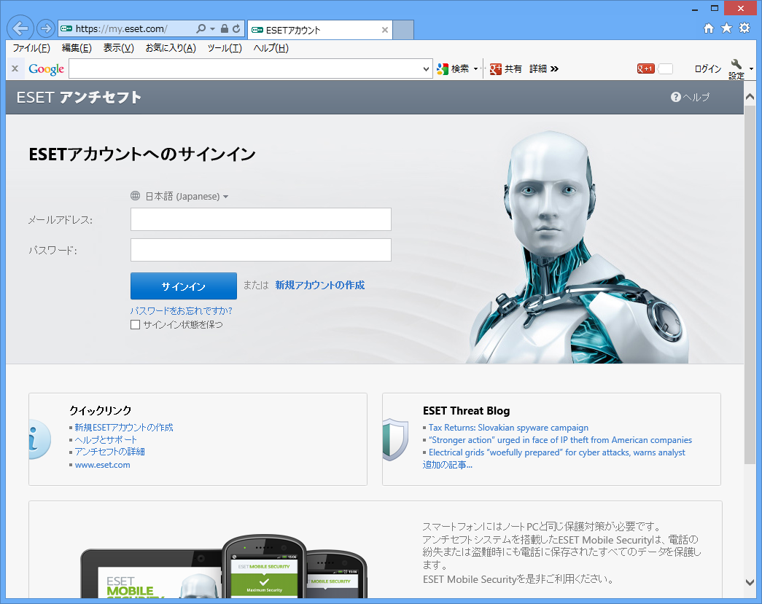Refresh the page with reload icon

[x=236, y=28]
